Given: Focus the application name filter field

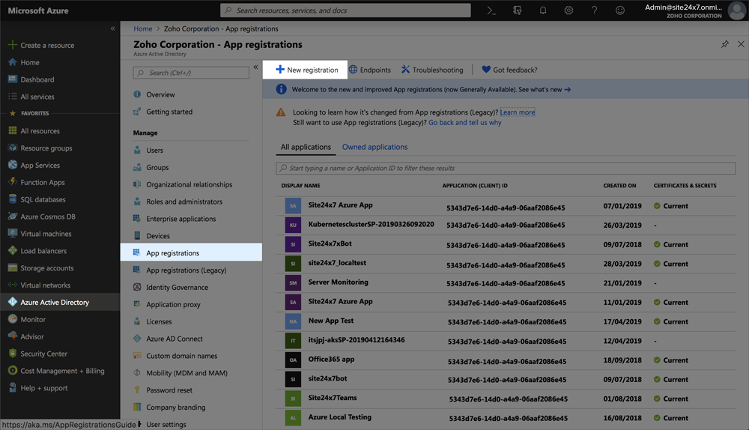Looking at the screenshot, I should click(506, 168).
